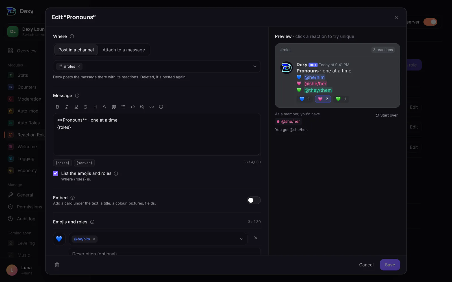Add spoiler with the crossed-eye icon

pyautogui.click(x=142, y=107)
